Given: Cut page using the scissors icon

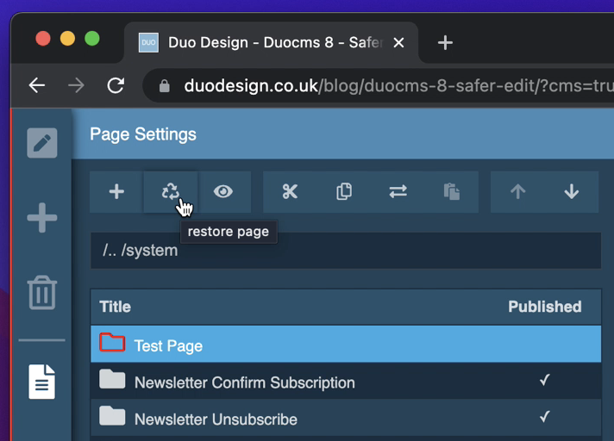Looking at the screenshot, I should click(x=290, y=192).
